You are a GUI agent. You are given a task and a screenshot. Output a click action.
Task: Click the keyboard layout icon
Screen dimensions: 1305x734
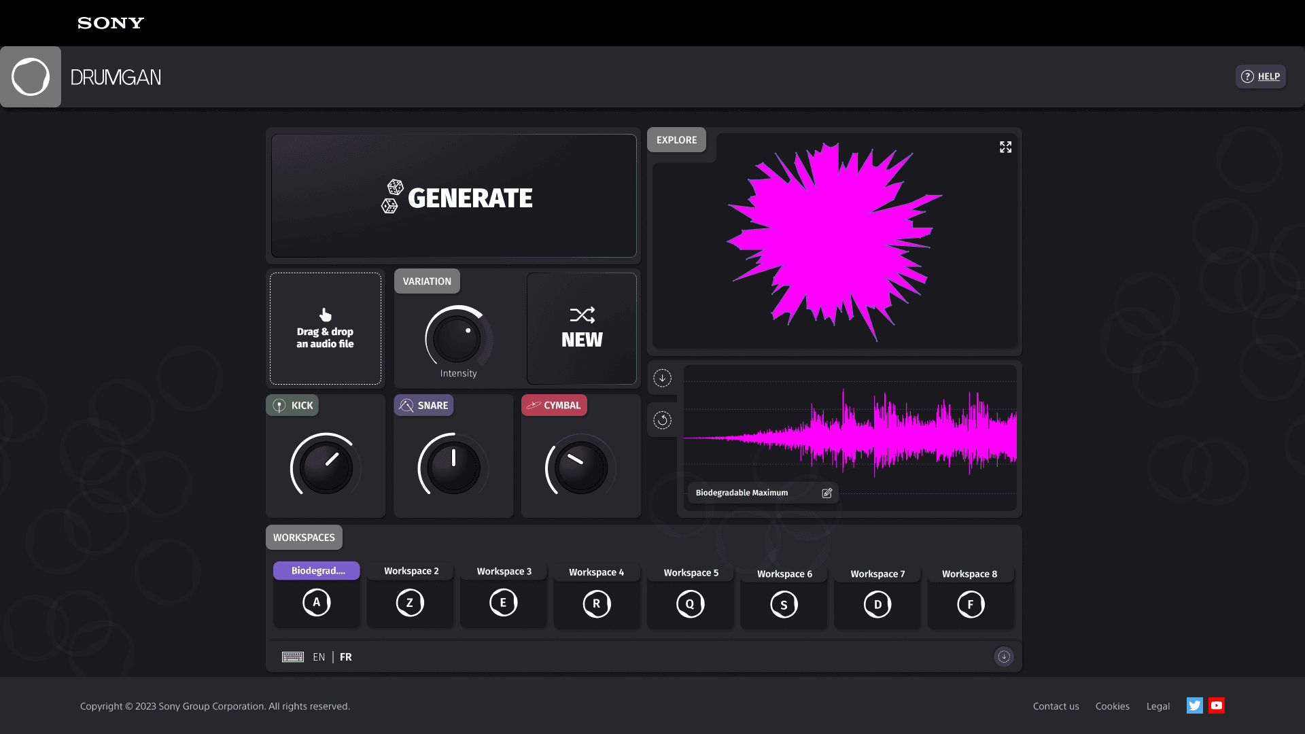[293, 657]
